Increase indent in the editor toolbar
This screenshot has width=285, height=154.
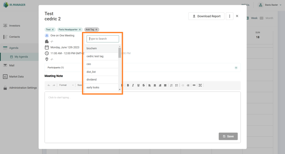click(x=188, y=85)
